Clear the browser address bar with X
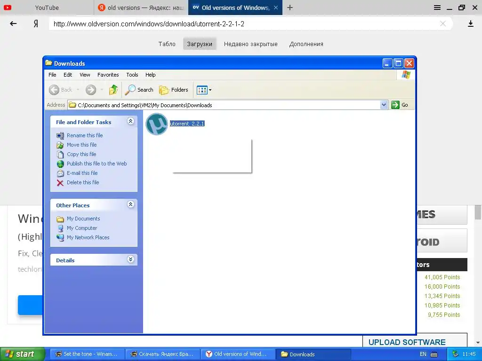The height and width of the screenshot is (361, 482). coord(443,24)
